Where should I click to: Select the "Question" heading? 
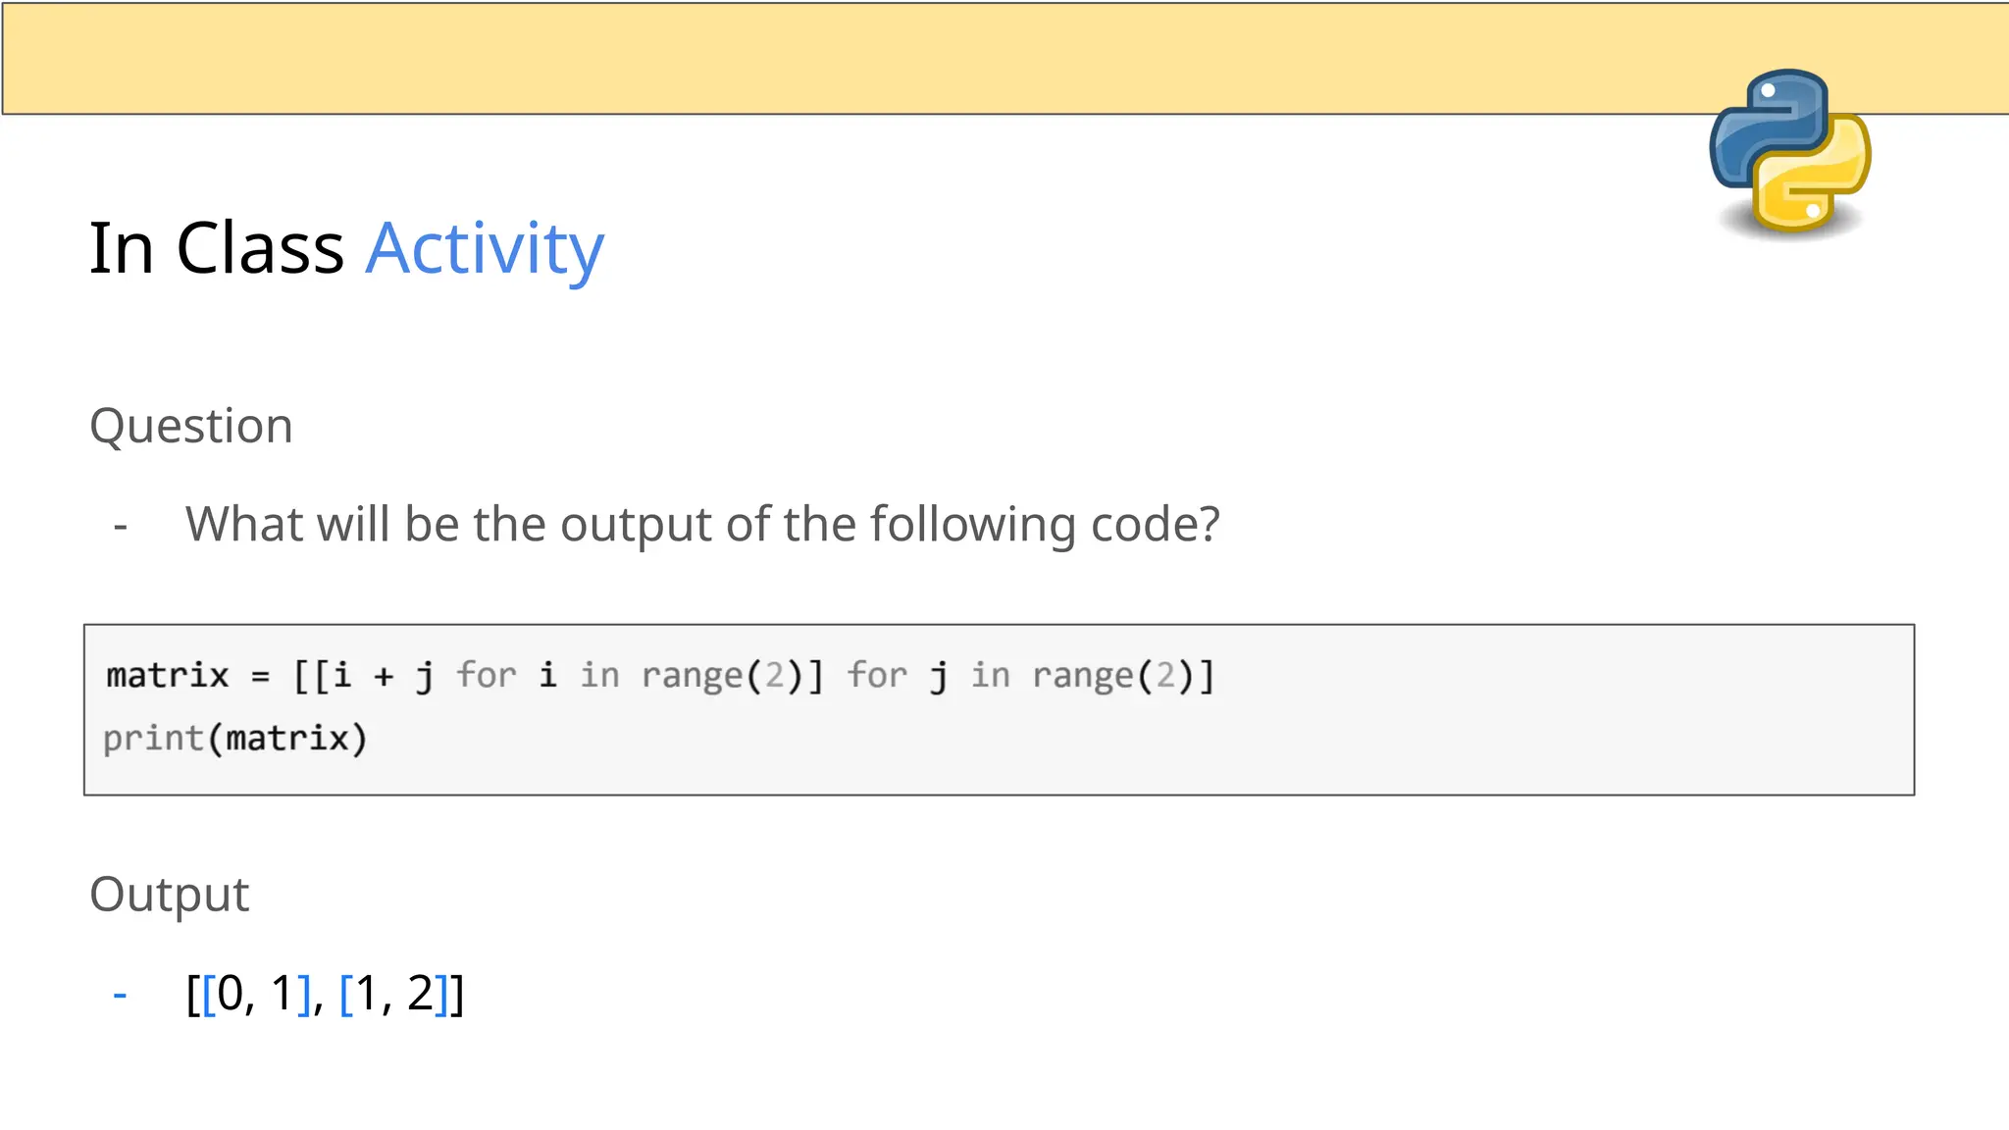pos(191,426)
